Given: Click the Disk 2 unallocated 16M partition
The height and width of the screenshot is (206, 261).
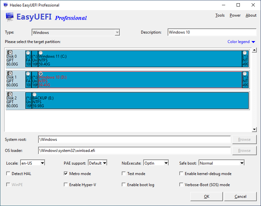Looking at the screenshot, I should coord(28,101).
